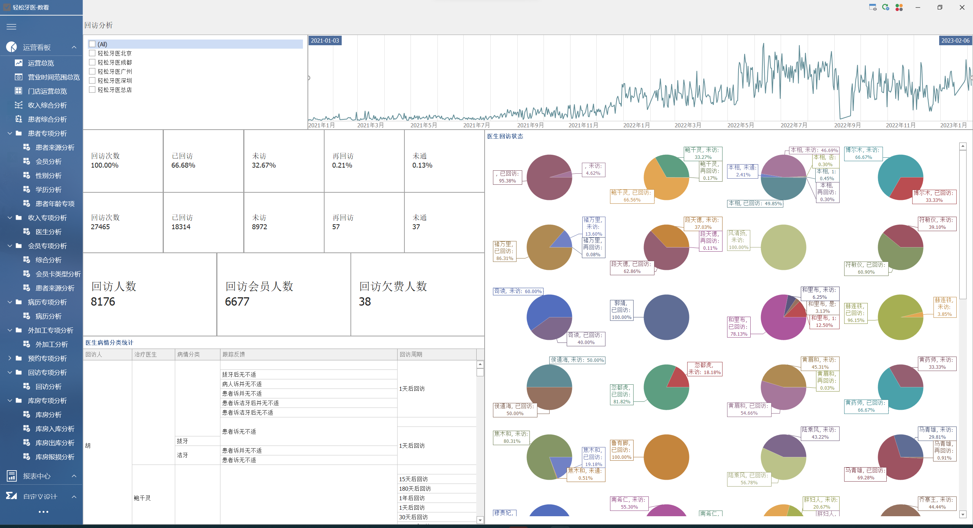Viewport: 973px width, 528px height.
Task: Click the three-dot more options icon
Action: 43,512
